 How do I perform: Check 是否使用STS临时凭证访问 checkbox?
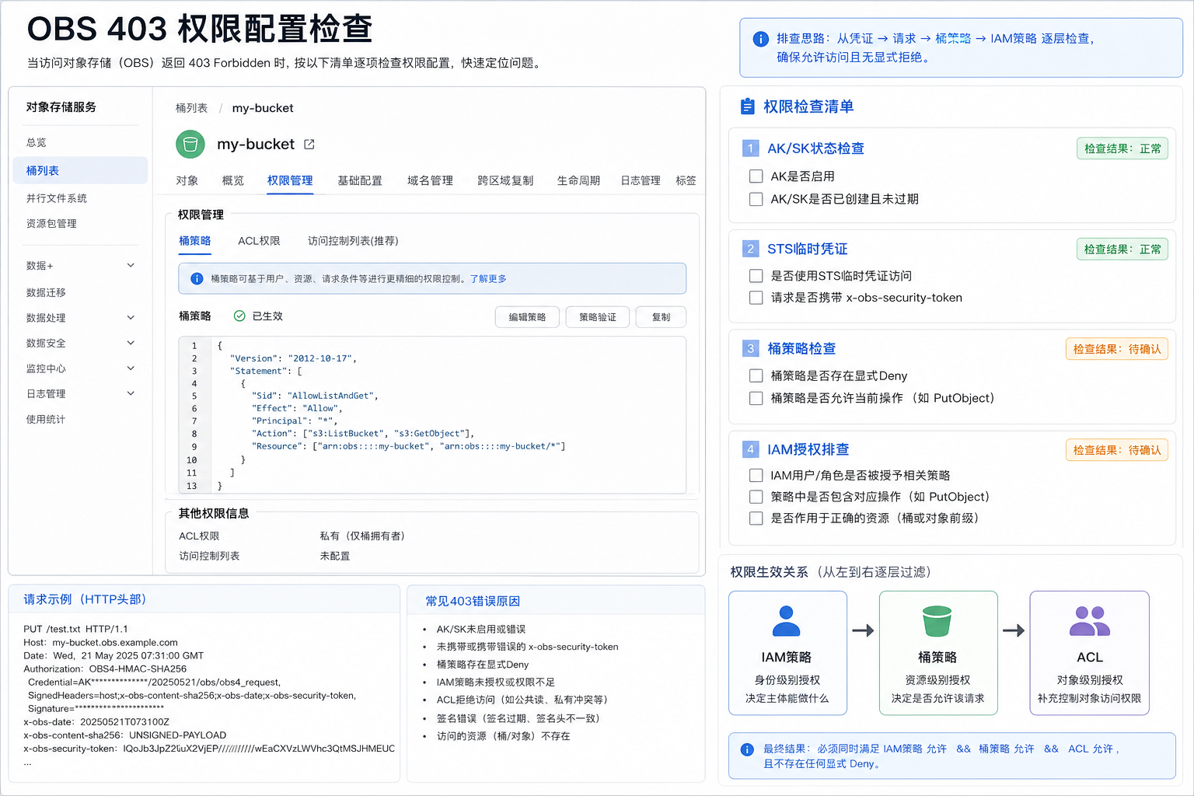[756, 276]
